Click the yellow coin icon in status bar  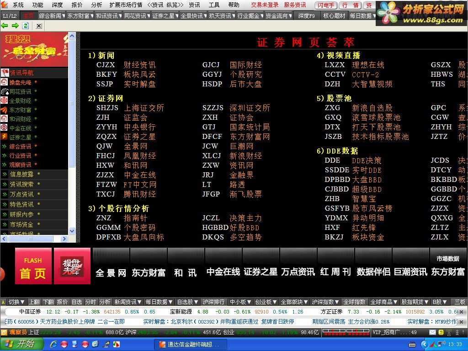point(441,332)
